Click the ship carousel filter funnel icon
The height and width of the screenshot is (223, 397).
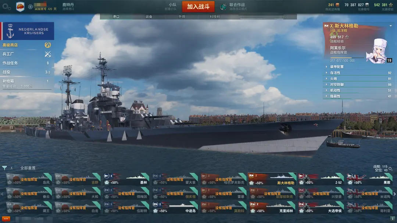click(x=4, y=168)
